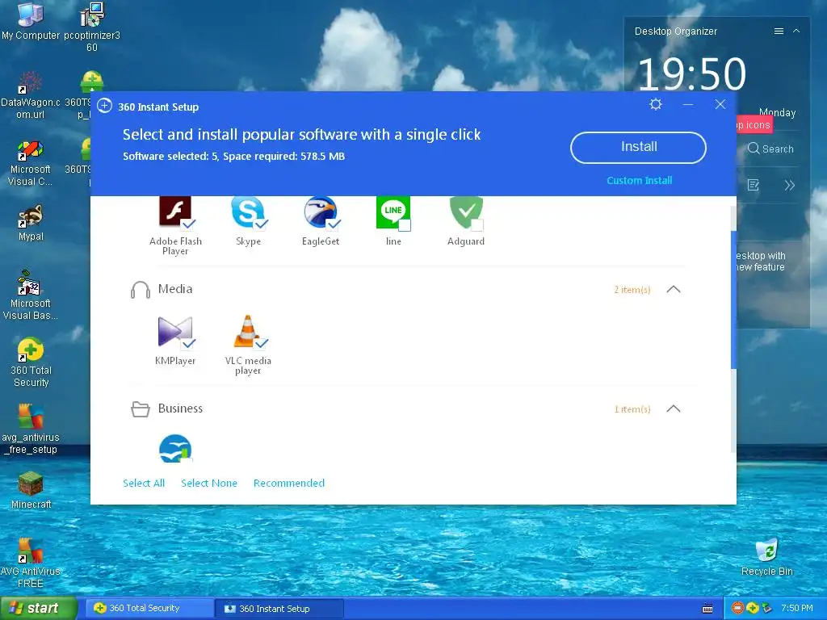Click the Recommended link
This screenshot has height=620, width=827.
[x=289, y=483]
